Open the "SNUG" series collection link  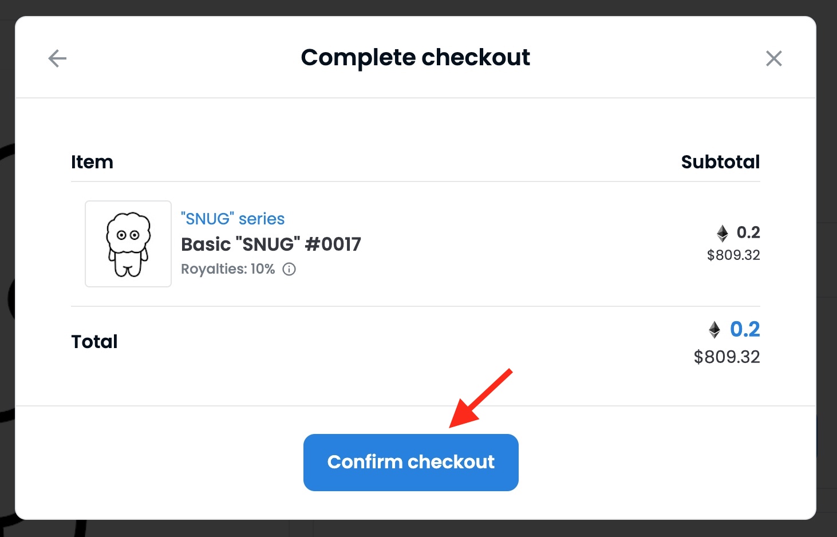point(232,219)
